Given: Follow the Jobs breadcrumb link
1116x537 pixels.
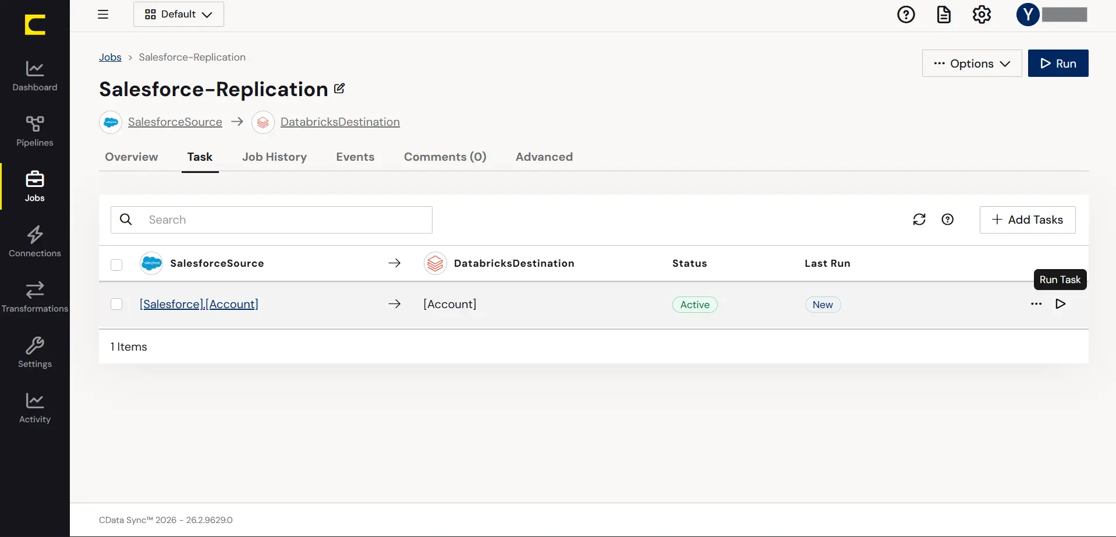Looking at the screenshot, I should 110,57.
